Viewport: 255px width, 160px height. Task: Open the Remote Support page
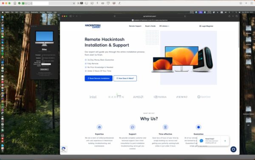click(135, 26)
